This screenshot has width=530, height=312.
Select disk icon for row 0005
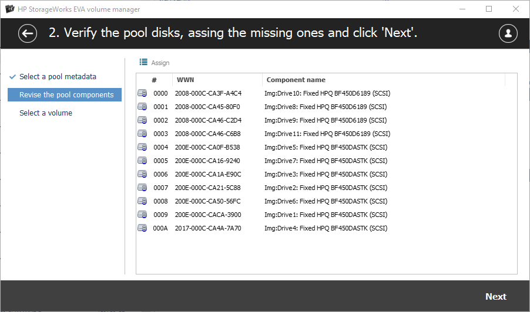click(x=142, y=161)
